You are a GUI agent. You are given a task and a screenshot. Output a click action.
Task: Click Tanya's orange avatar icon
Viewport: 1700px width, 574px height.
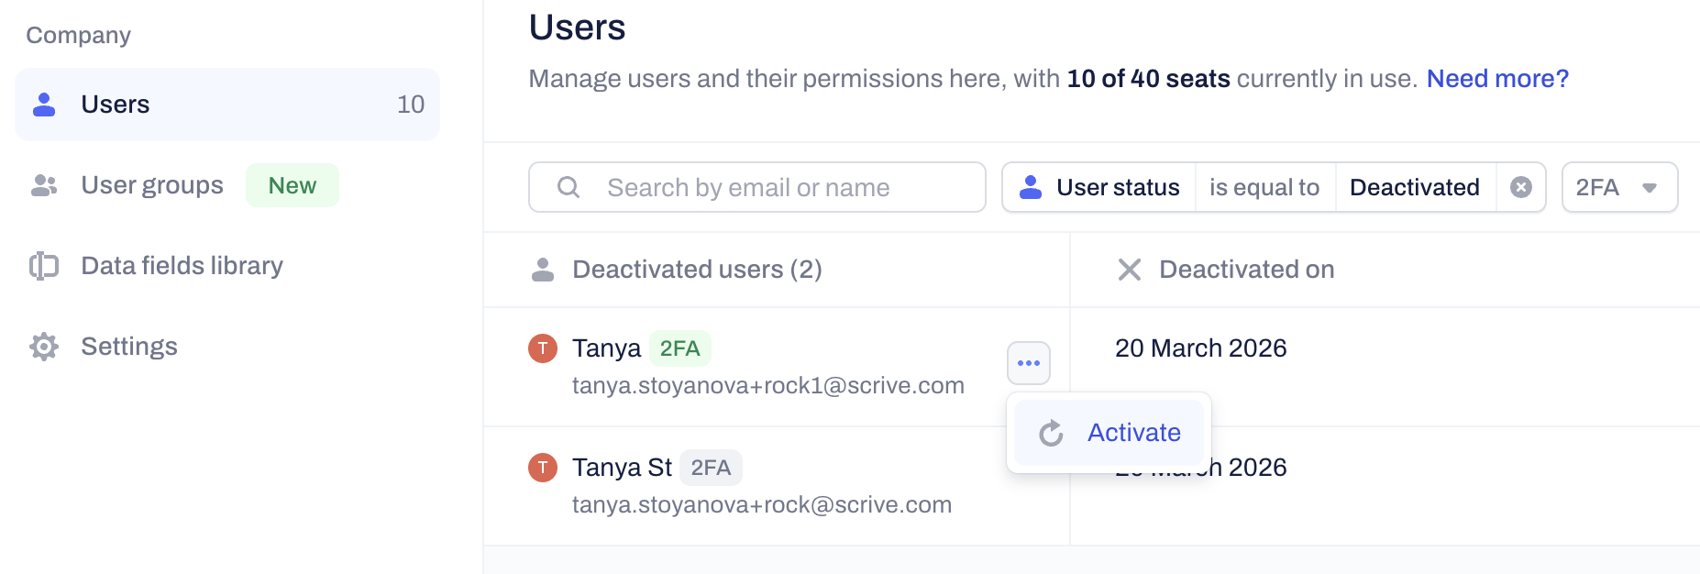point(543,348)
